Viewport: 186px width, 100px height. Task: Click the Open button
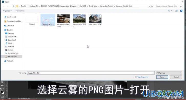tap(162, 77)
